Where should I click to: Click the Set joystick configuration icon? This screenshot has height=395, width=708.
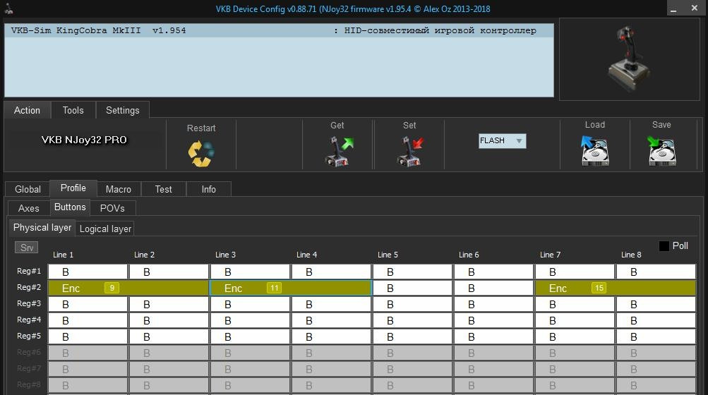[410, 151]
